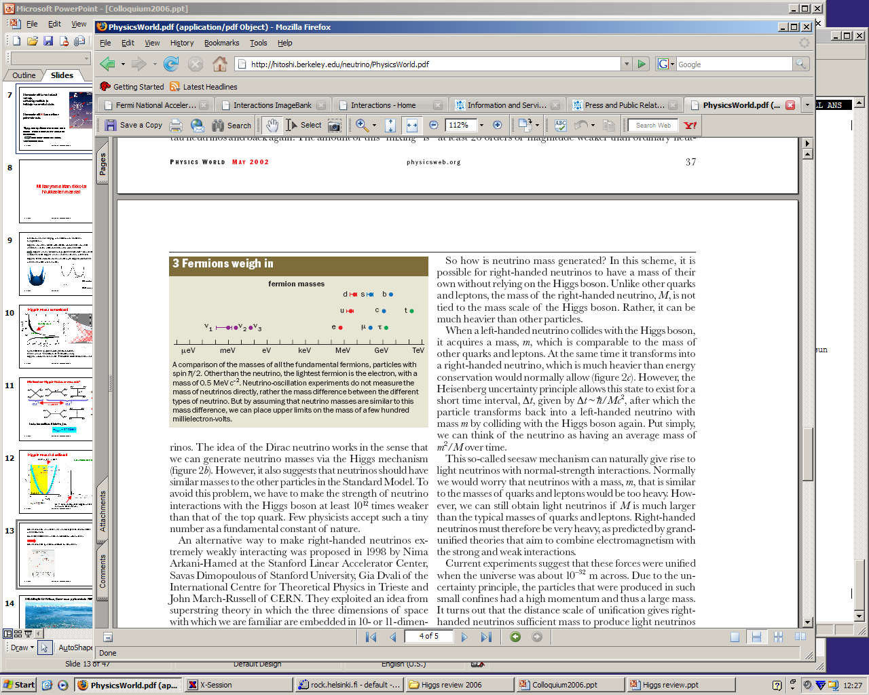Click page number field 4 of 5
The width and height of the screenshot is (869, 695).
(428, 637)
